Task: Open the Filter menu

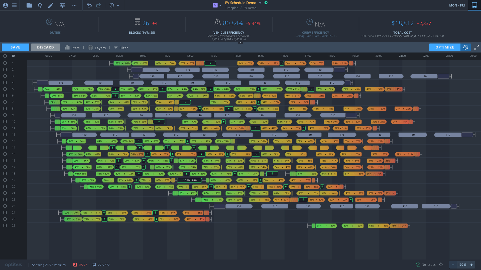Action: [121, 48]
